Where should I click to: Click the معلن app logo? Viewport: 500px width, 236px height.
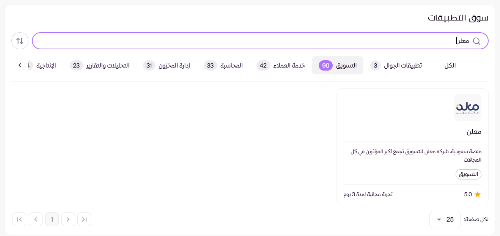[x=467, y=107]
